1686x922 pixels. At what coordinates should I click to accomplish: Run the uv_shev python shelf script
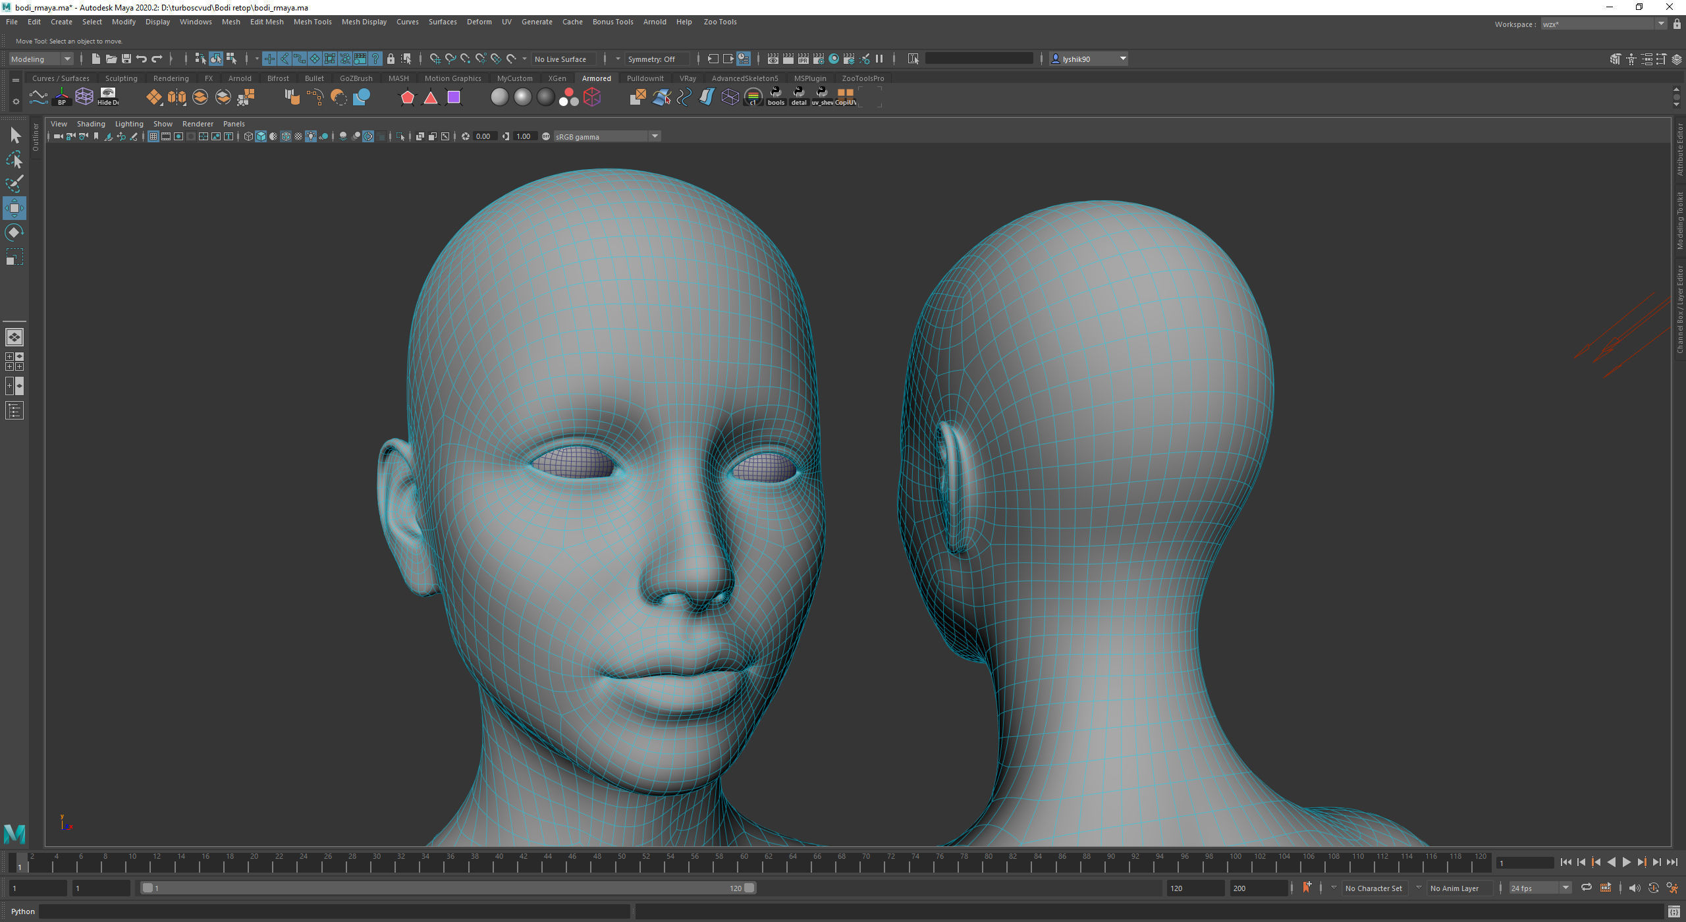(822, 97)
